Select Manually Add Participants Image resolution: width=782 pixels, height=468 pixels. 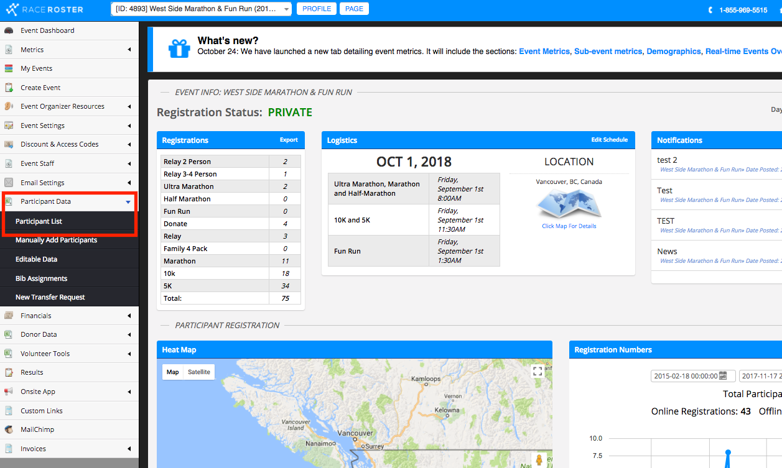69,240
